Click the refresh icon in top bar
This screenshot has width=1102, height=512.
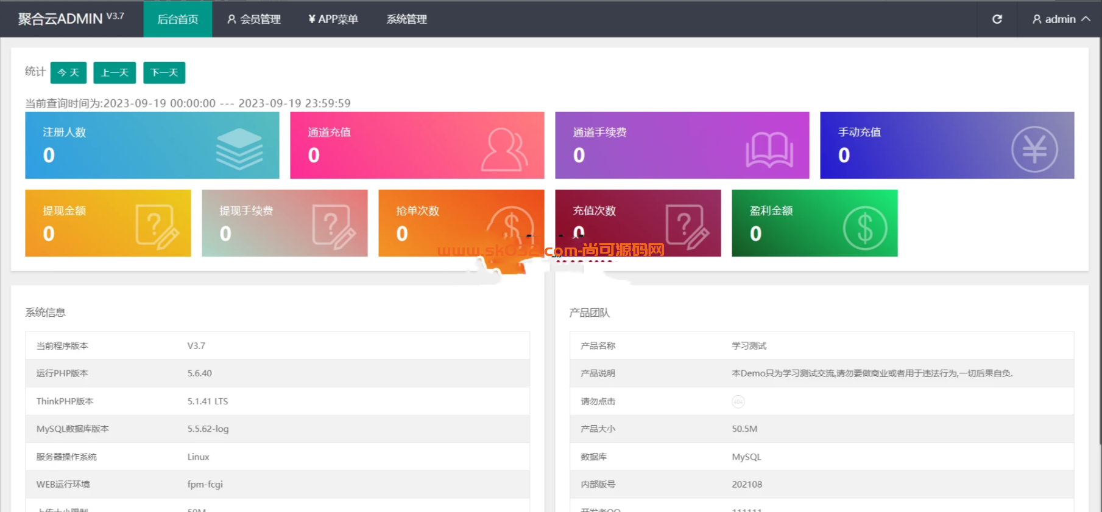pyautogui.click(x=997, y=19)
